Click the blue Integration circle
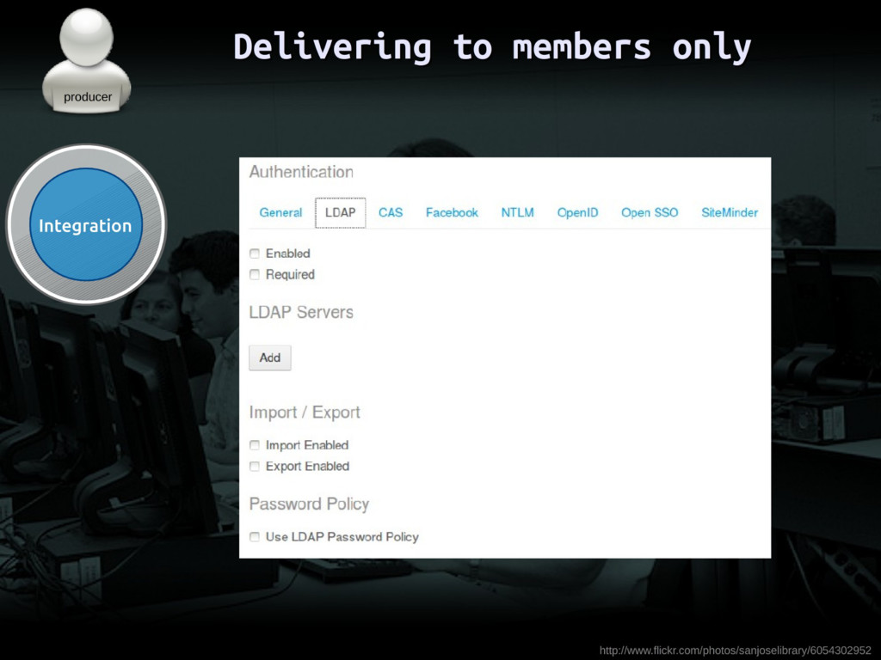The width and height of the screenshot is (881, 660). pos(86,224)
